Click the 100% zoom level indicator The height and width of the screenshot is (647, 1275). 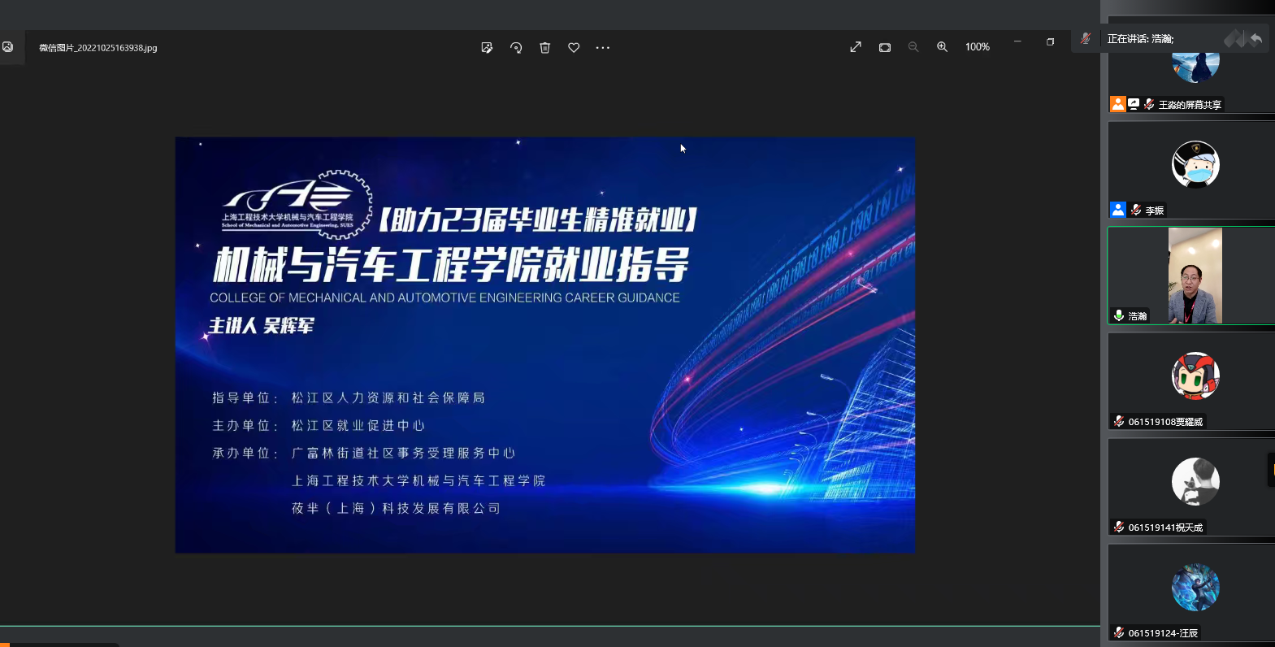tap(977, 47)
